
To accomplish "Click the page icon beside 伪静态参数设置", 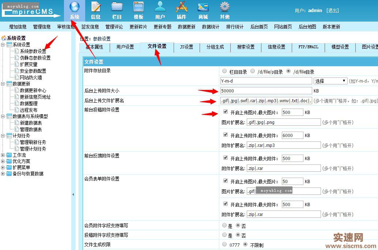I will [x=17, y=58].
